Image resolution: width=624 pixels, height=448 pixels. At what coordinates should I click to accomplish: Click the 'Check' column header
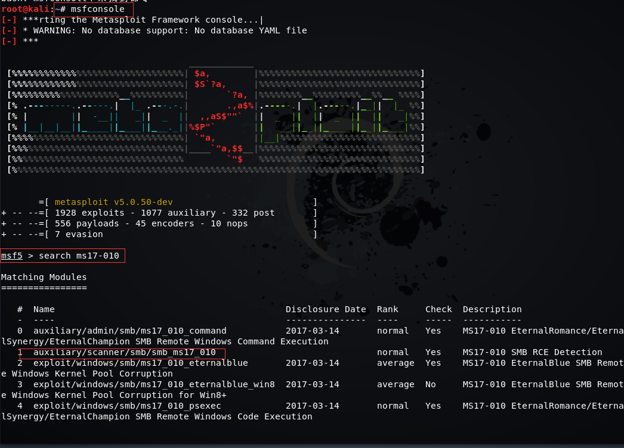[x=438, y=309]
